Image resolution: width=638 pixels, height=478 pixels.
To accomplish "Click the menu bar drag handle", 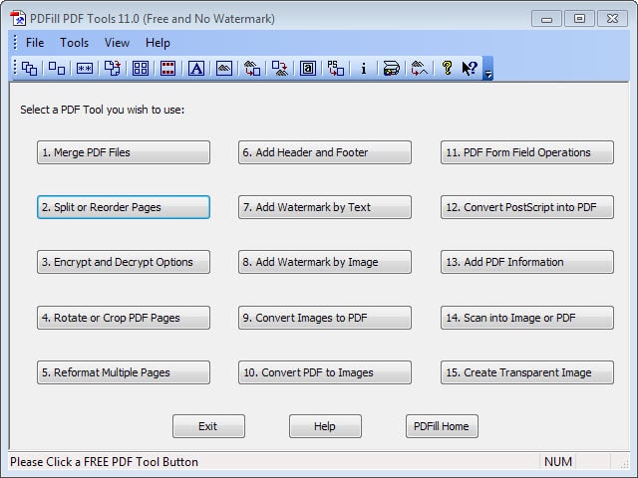I will (x=15, y=43).
